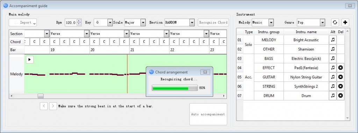Go to previous bar with left arrow button
Screen dimensions: 358x133
[x=44, y=106]
